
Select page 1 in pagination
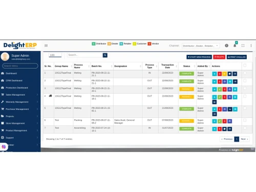(x=237, y=139)
